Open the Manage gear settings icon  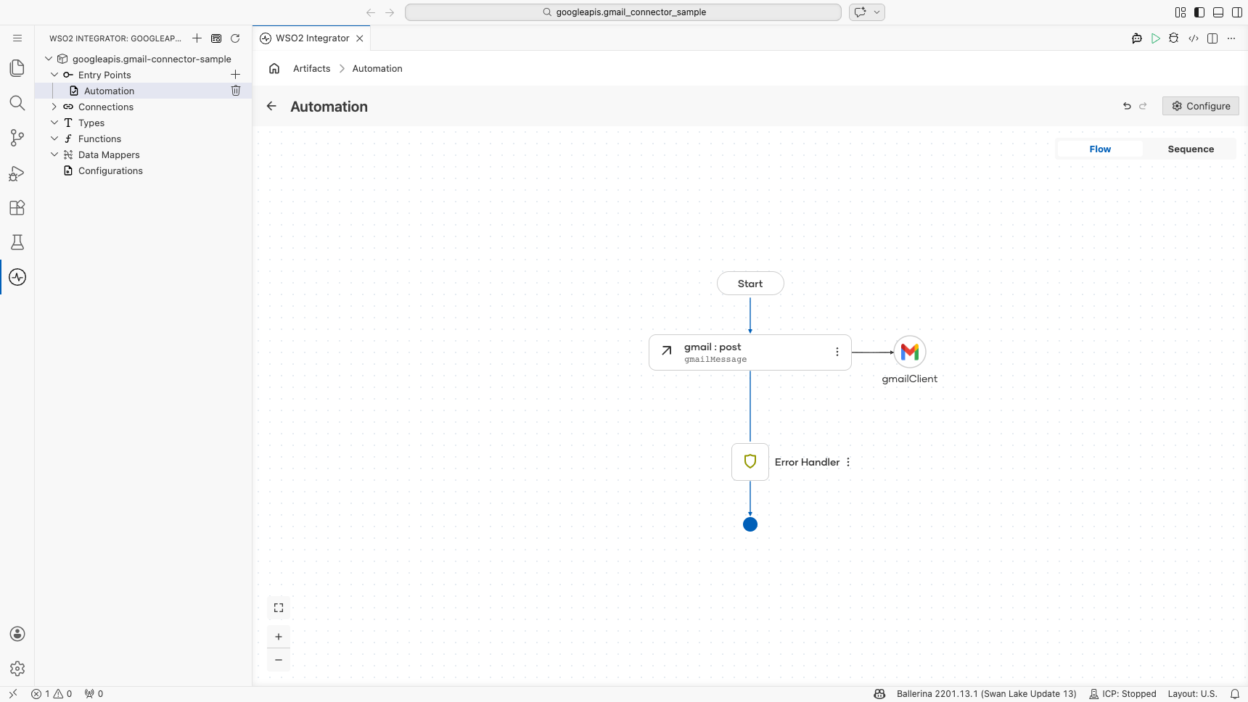pos(17,669)
